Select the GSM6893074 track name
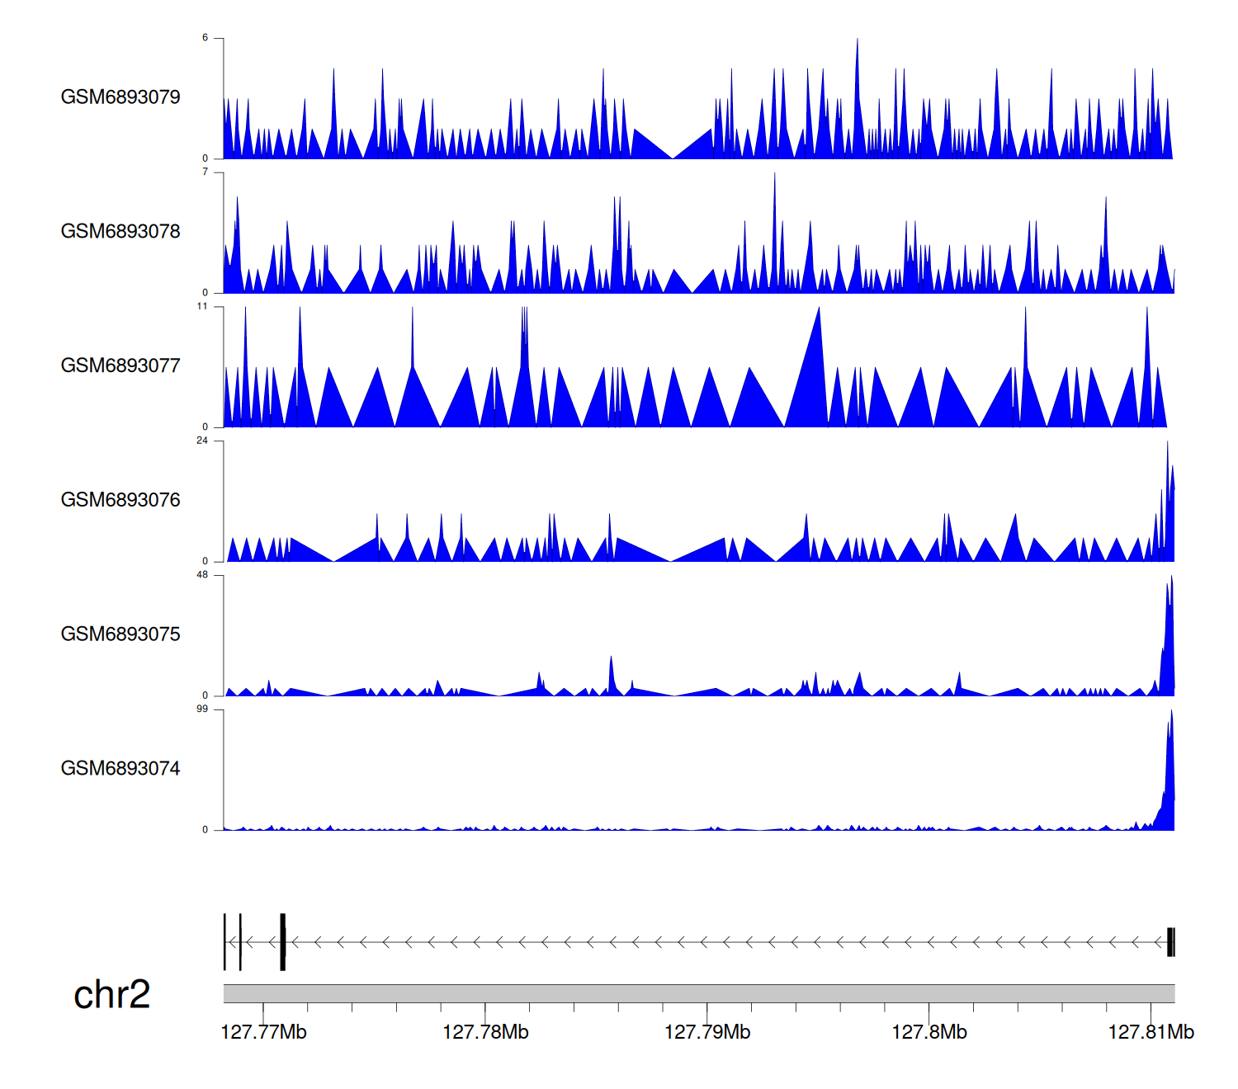1238x1089 pixels. click(x=120, y=769)
